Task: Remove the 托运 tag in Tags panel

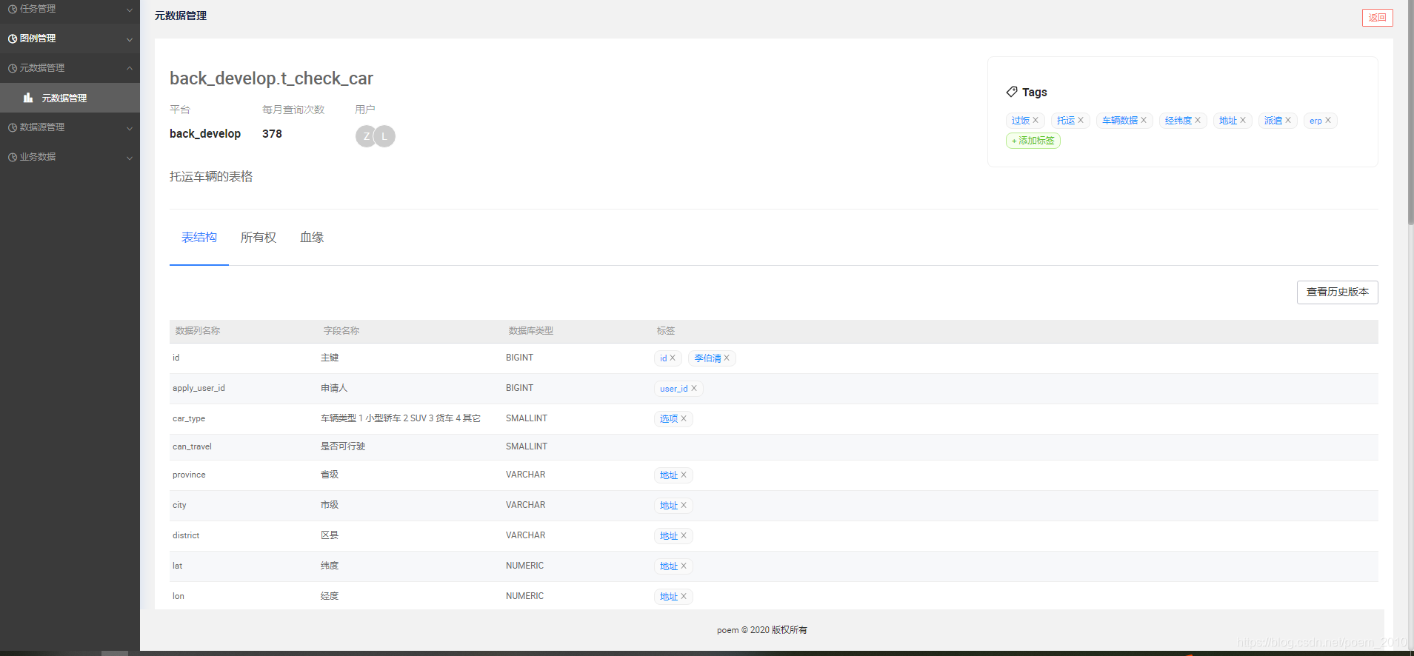Action: point(1081,121)
